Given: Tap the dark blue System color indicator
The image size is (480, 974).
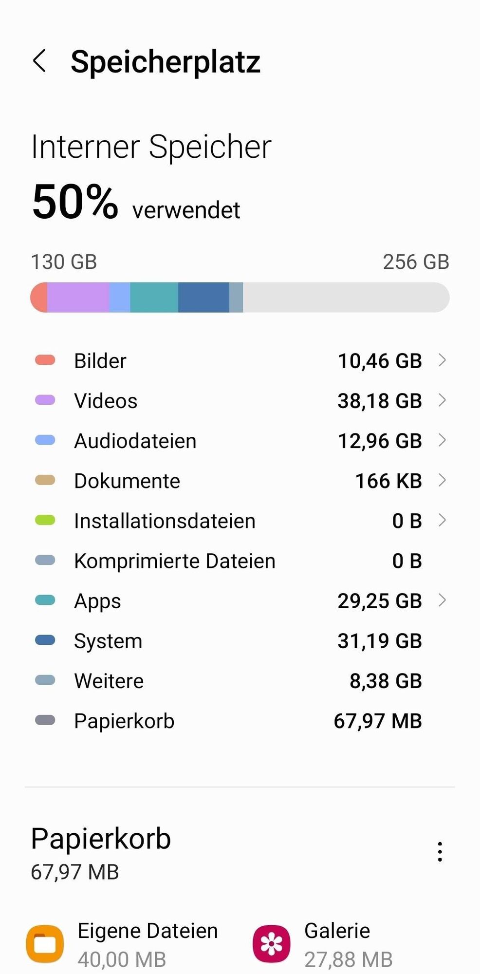Looking at the screenshot, I should 45,640.
